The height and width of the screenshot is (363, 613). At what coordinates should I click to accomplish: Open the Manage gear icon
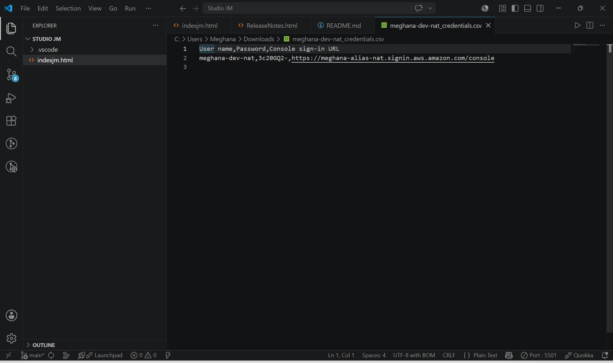point(11,338)
